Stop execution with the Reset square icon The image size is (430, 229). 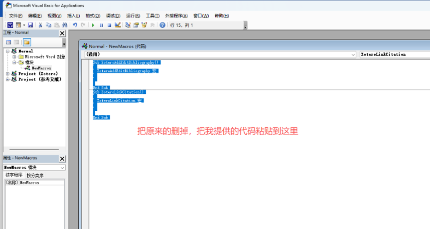click(x=109, y=25)
